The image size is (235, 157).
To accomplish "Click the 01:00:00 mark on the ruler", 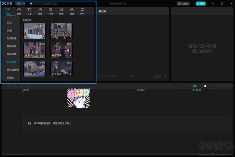I will [x=140, y=90].
